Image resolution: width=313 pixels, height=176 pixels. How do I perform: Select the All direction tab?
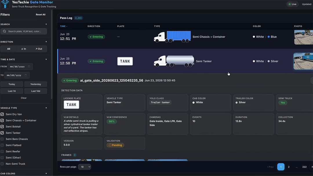click(x=9, y=49)
